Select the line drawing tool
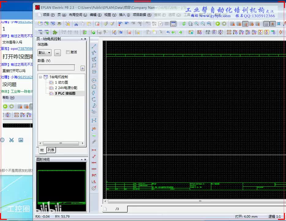 point(94,46)
